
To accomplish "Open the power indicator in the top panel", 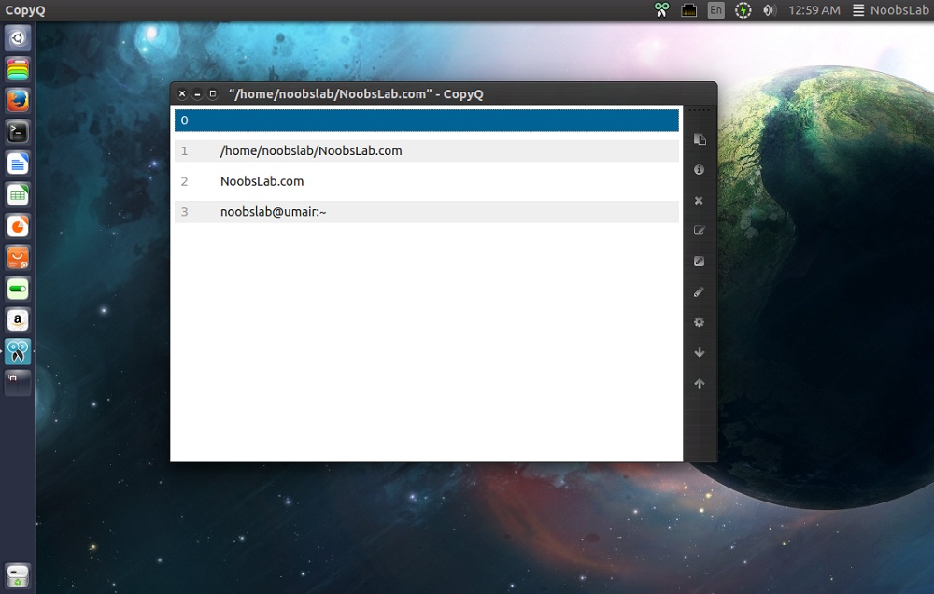I will click(743, 10).
